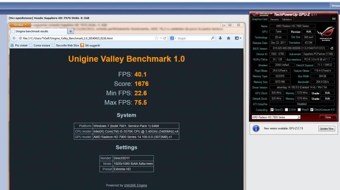Click the GPU model Radeon cell
Image resolution: width=340 pixels, height=190 pixels.
click(x=136, y=137)
